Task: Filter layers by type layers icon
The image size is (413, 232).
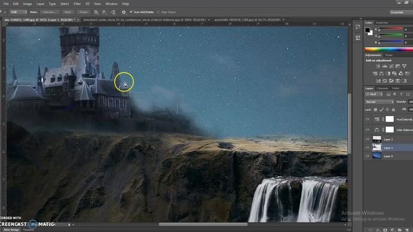Action: coord(401,94)
